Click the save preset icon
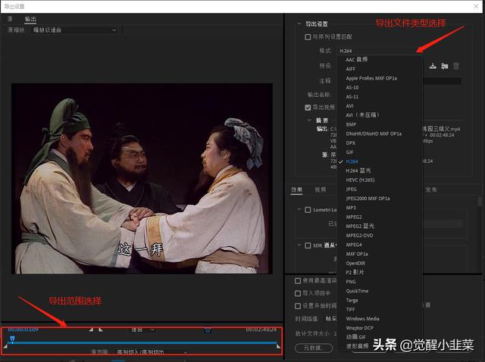This screenshot has width=485, height=362. (x=433, y=66)
